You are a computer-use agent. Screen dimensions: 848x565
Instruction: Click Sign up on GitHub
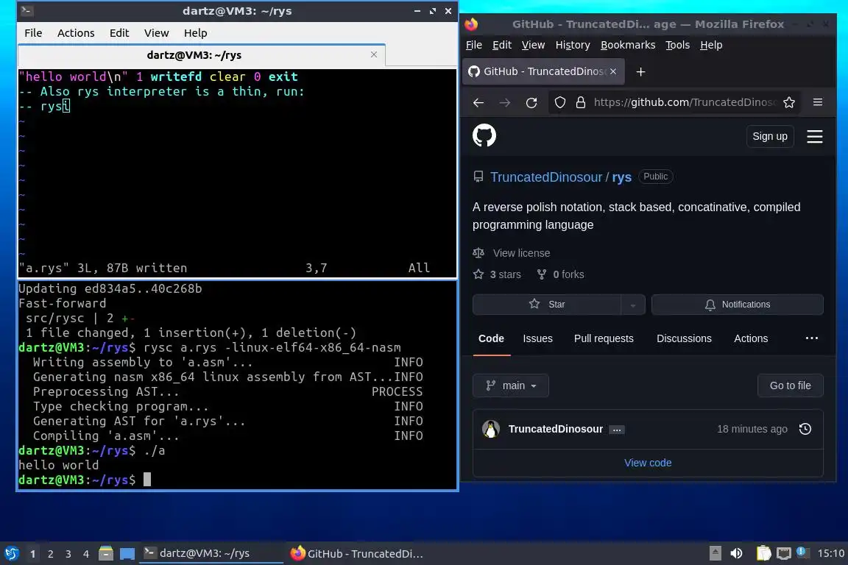769,136
